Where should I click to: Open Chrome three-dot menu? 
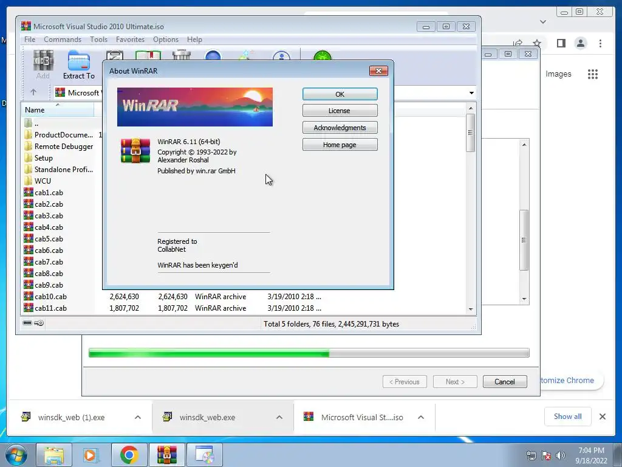600,43
